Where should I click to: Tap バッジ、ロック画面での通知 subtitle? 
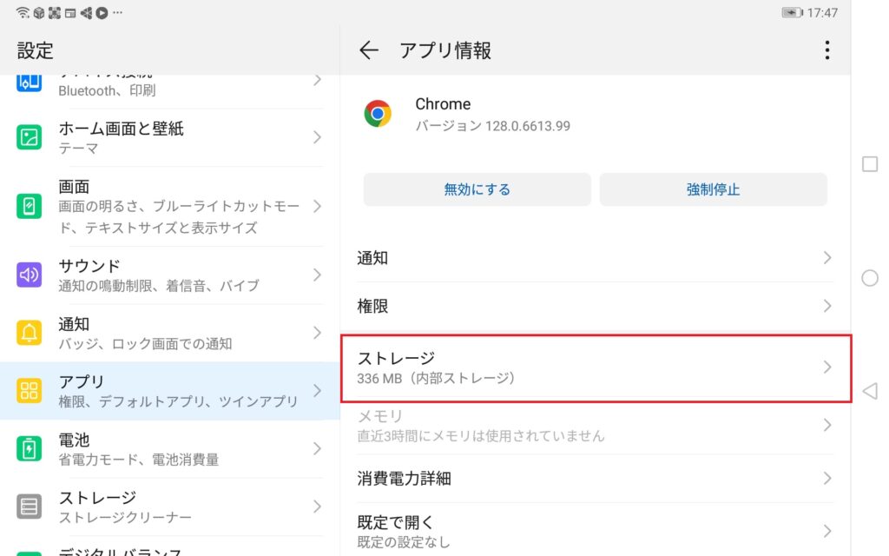(145, 344)
